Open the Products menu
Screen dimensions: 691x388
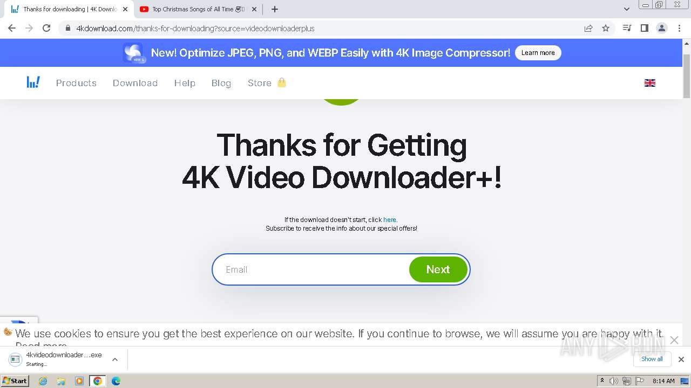coord(76,83)
